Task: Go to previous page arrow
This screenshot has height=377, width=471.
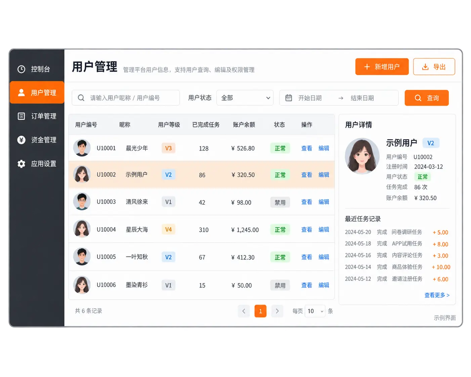Action: pyautogui.click(x=244, y=311)
